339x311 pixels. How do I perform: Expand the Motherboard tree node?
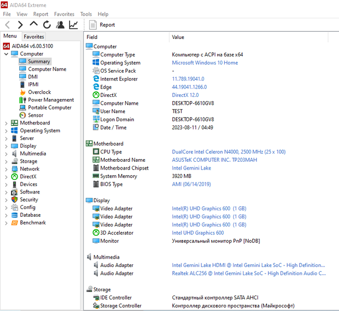[6, 123]
